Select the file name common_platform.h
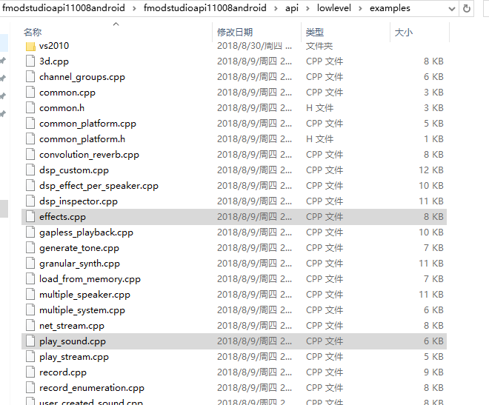 pos(82,139)
